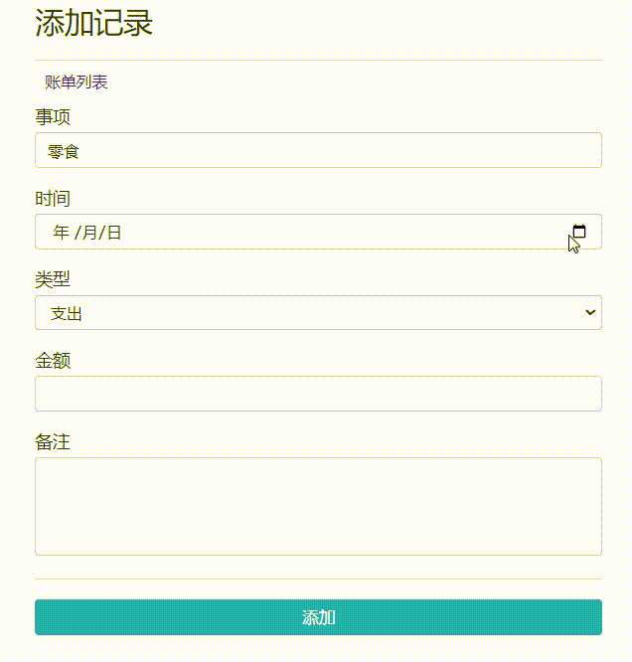Expand the 类型 dropdown showing 支出
The height and width of the screenshot is (662, 632).
(318, 313)
